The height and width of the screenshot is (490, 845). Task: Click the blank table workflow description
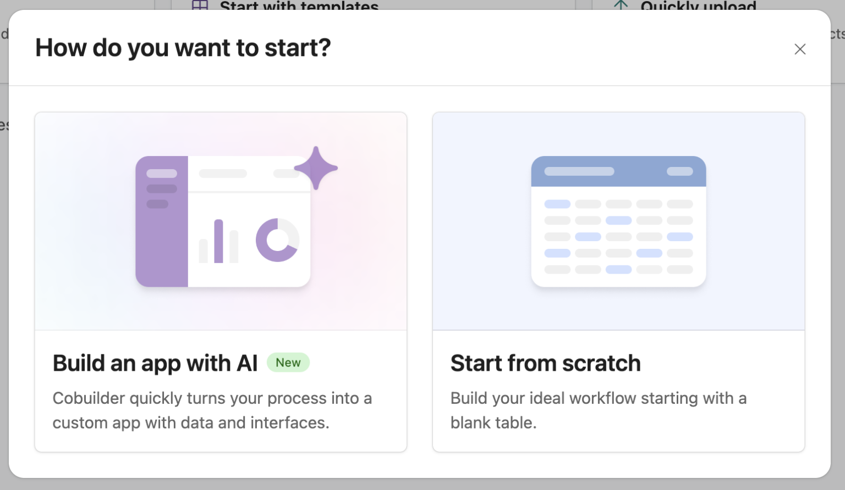pos(599,410)
